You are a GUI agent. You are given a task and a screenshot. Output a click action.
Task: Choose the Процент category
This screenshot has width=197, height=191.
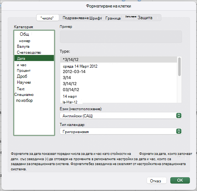(24, 71)
